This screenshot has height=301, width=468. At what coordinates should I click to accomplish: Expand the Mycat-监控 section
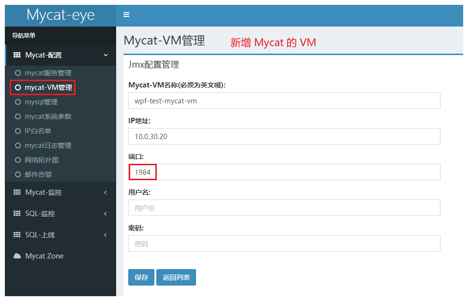(58, 192)
